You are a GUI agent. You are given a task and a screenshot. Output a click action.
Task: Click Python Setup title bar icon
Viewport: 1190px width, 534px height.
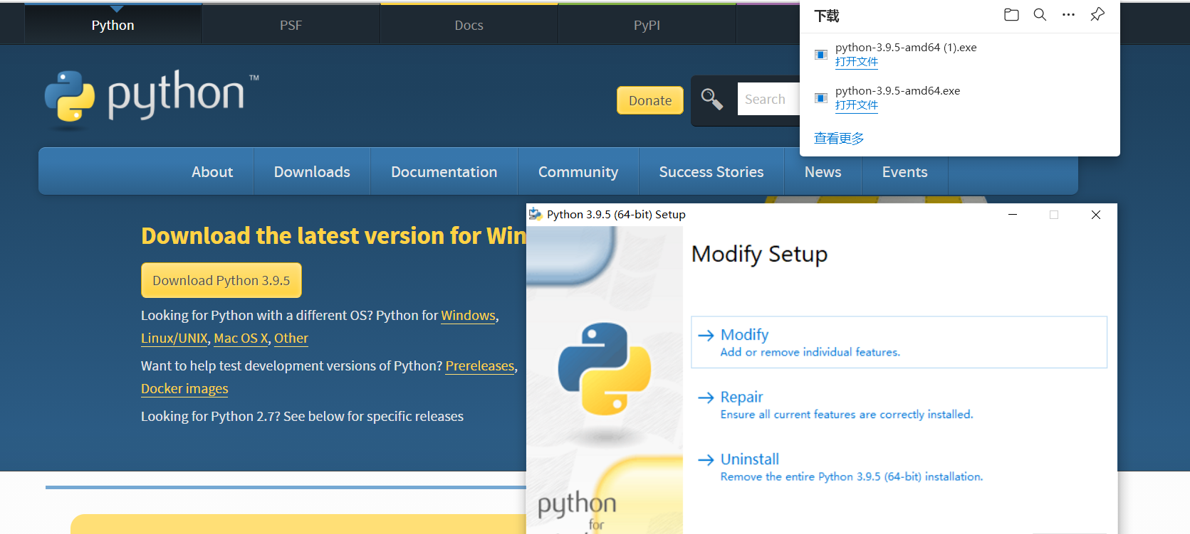pos(536,214)
